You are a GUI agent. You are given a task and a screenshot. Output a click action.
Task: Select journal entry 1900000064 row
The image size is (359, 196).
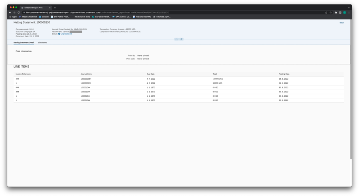click(x=86, y=79)
